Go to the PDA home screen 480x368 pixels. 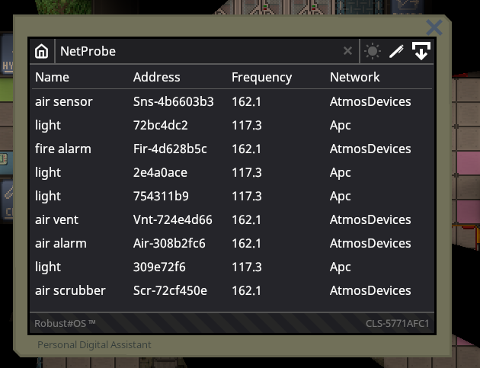coord(42,52)
